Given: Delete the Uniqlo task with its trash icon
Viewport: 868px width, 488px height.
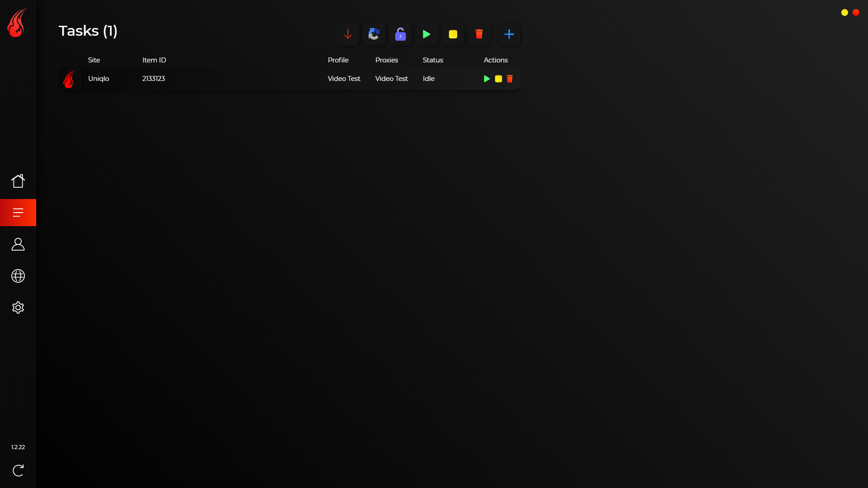Looking at the screenshot, I should coord(510,79).
